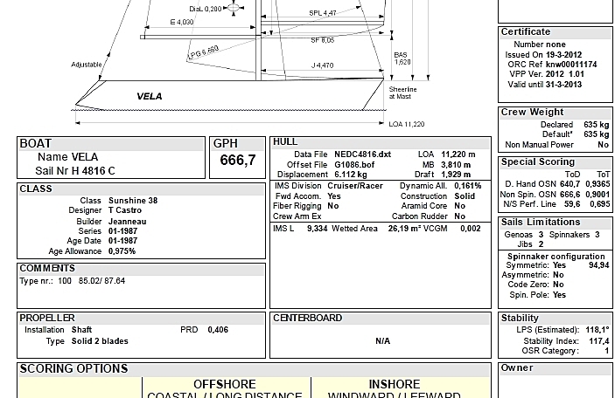Select D. Hand OSN ToD 640,7
Viewport: 615px width, 398px height.
[570, 184]
